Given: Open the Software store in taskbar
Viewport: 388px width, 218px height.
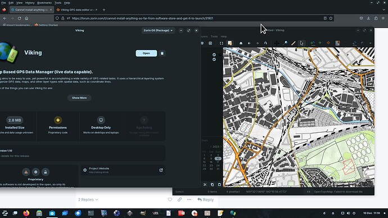Looking at the screenshot, I should pos(52,213).
